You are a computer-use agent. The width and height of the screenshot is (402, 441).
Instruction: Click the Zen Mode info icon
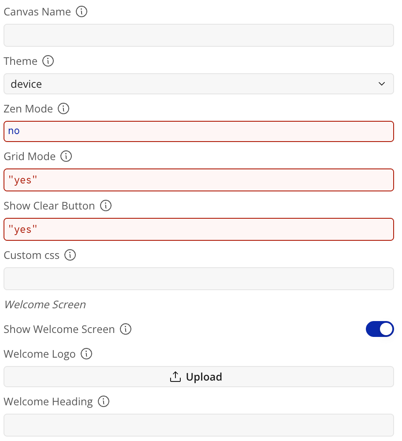click(x=63, y=108)
